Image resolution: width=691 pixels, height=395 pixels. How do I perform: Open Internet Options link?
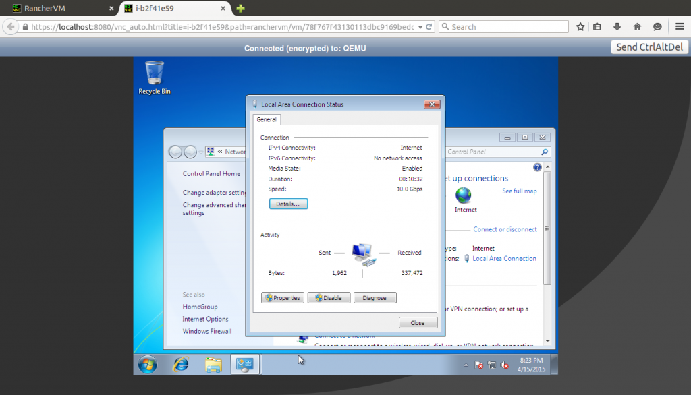point(205,319)
